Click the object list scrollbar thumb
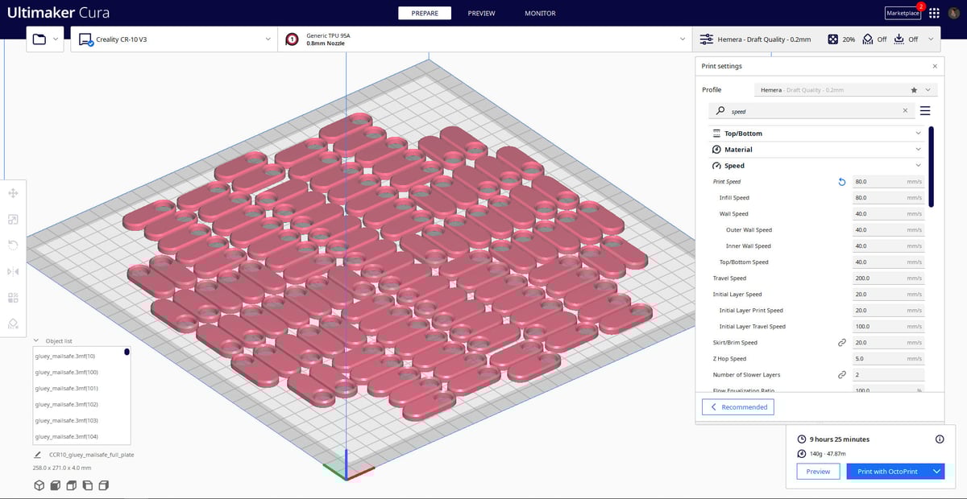The image size is (967, 499). click(x=127, y=352)
